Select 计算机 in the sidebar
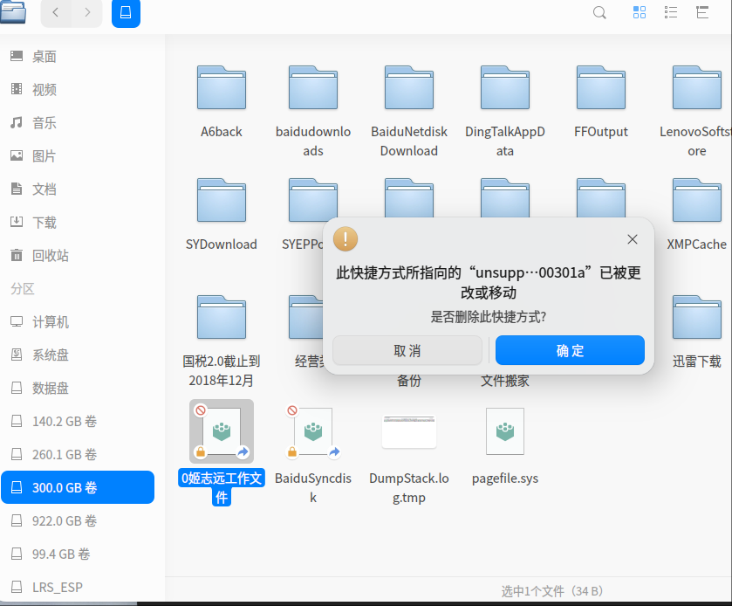 click(78, 322)
